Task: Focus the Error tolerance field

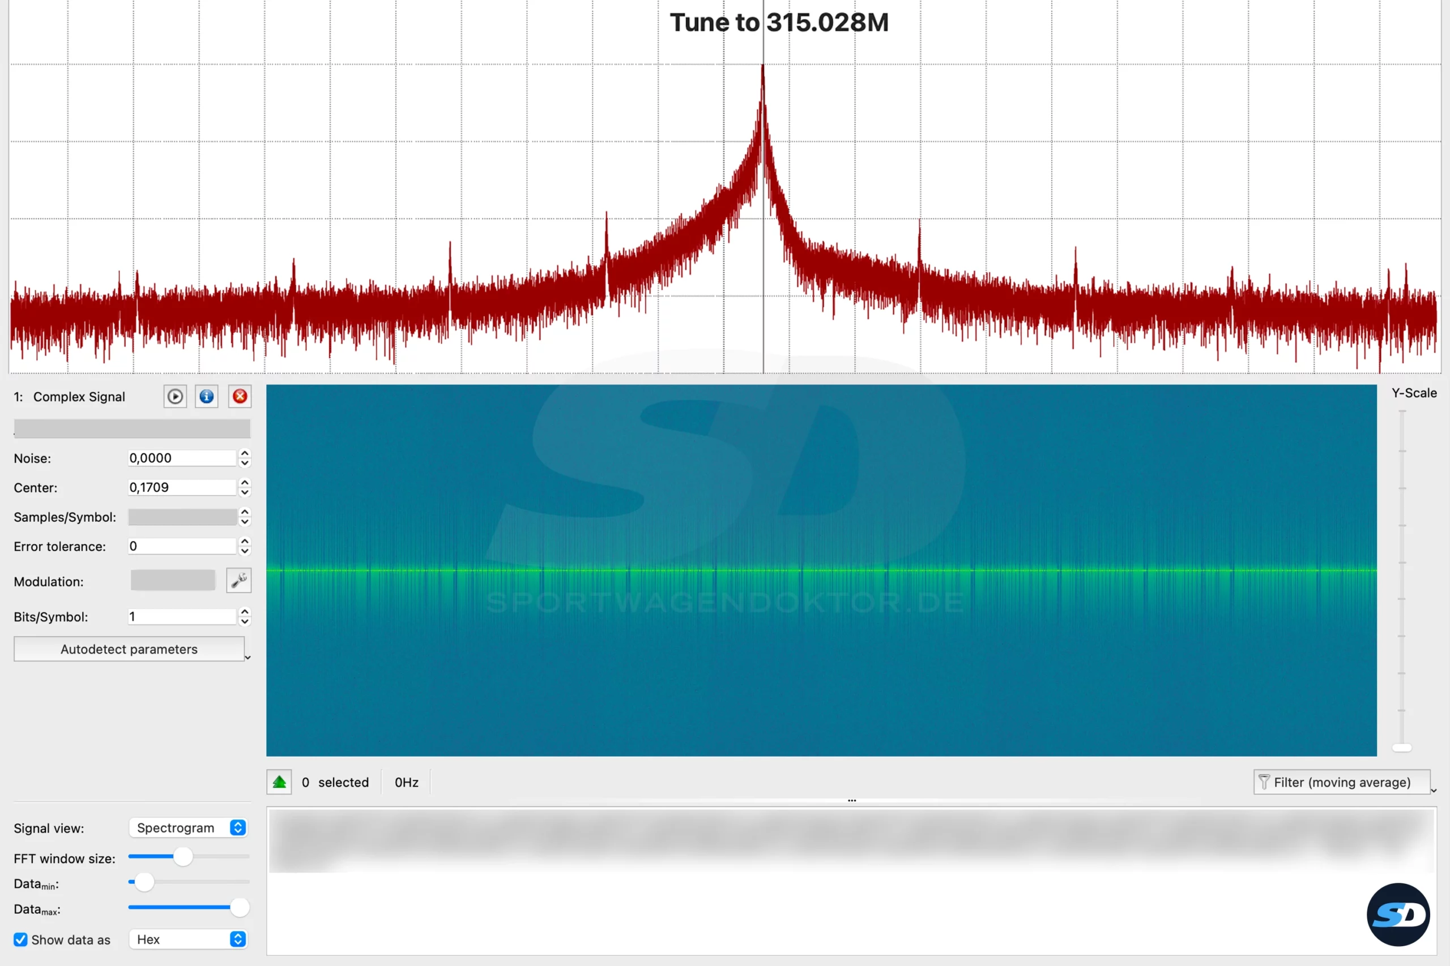Action: point(182,546)
